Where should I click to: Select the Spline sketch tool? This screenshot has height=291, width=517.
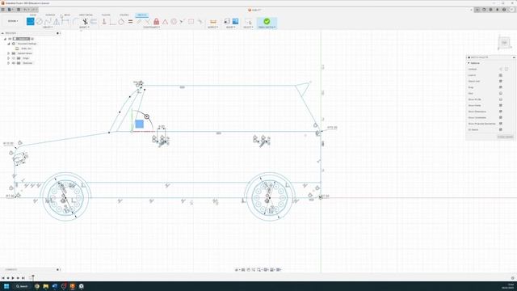click(x=48, y=22)
